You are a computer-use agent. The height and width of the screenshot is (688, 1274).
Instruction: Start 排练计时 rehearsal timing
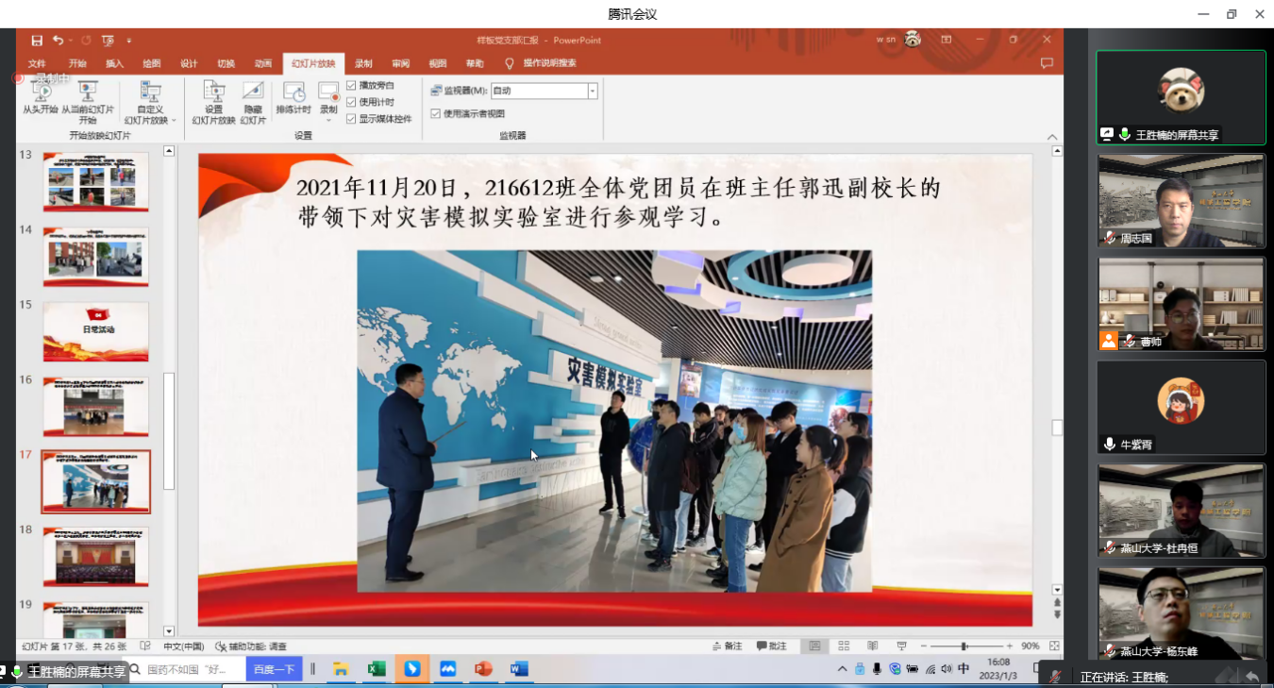tap(293, 93)
